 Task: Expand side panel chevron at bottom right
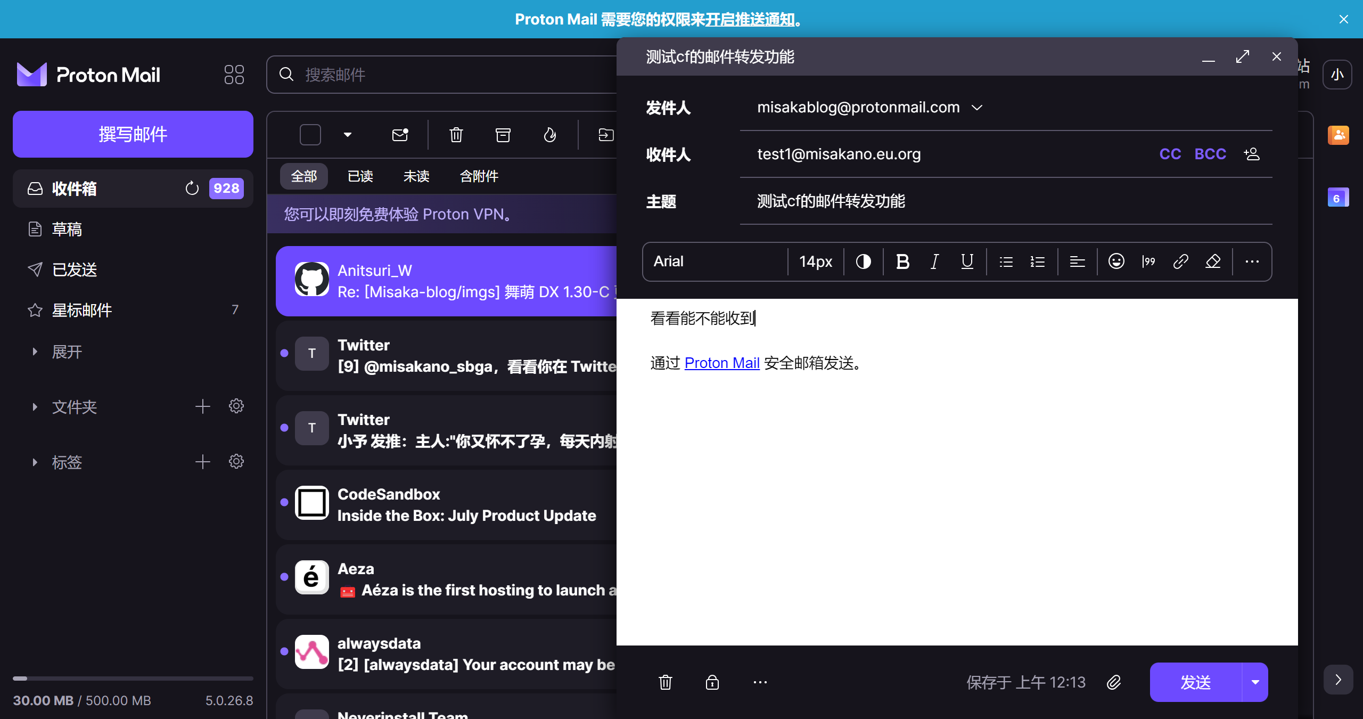pos(1338,680)
